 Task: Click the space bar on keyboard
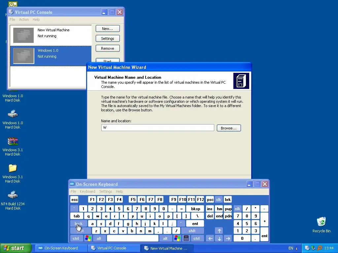[x=133, y=239]
